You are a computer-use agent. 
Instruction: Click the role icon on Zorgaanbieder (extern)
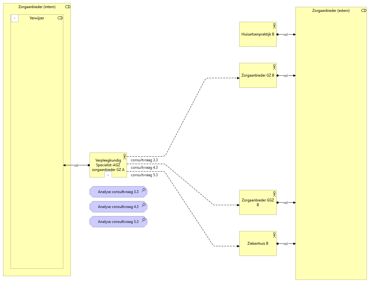(x=363, y=11)
